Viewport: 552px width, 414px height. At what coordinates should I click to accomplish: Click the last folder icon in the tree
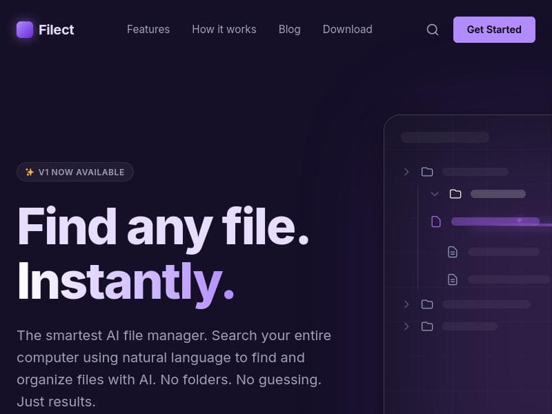pyautogui.click(x=427, y=326)
